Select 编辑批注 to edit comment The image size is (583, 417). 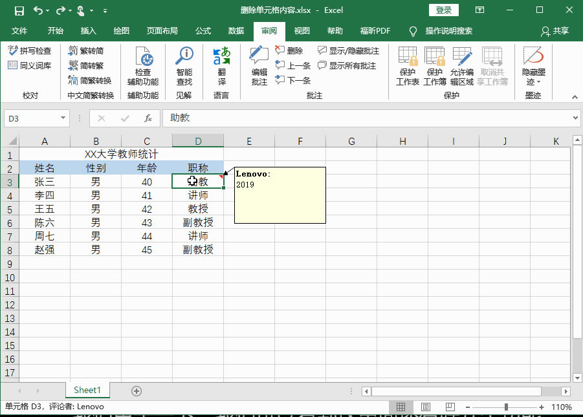258,65
